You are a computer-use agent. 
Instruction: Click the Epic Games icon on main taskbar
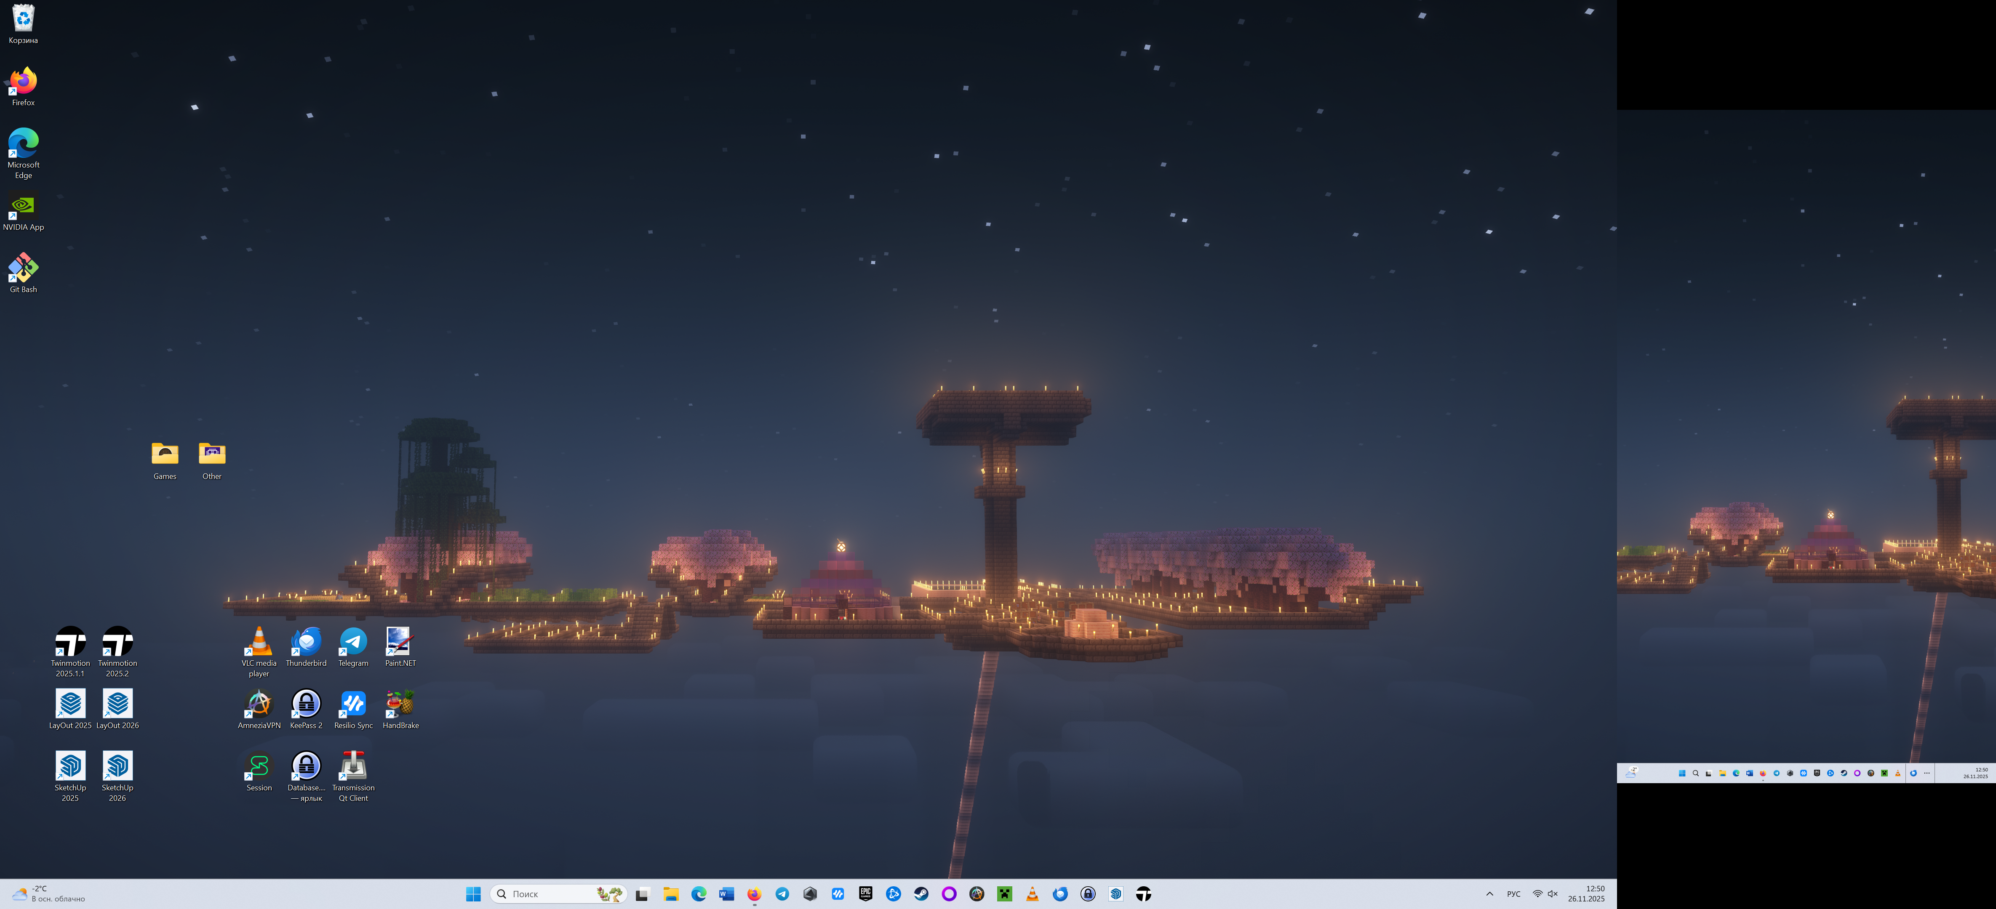click(865, 893)
